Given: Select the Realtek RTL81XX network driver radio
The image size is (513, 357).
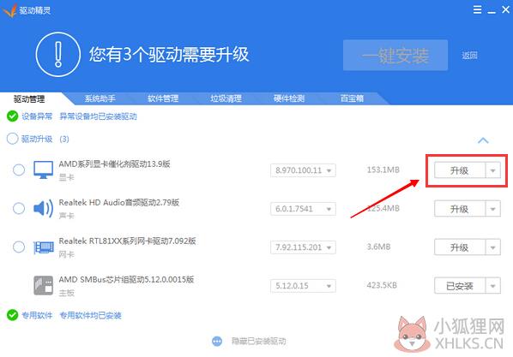Looking at the screenshot, I should pos(19,247).
